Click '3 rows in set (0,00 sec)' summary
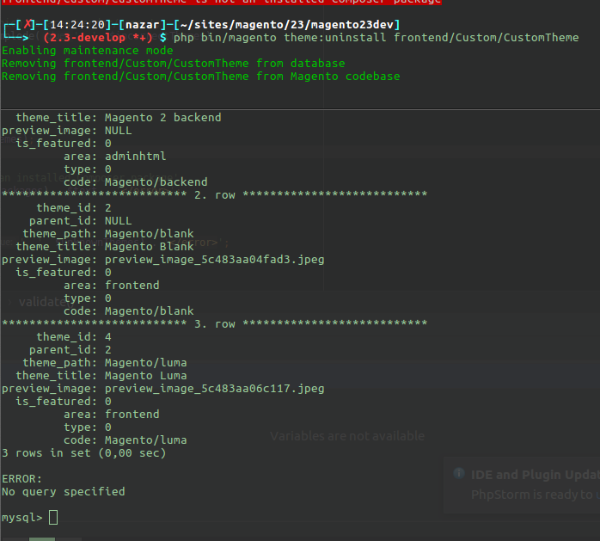Screen dimensions: 600x541 pos(83,453)
